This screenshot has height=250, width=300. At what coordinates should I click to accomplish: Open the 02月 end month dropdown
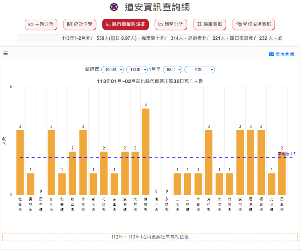172,69
